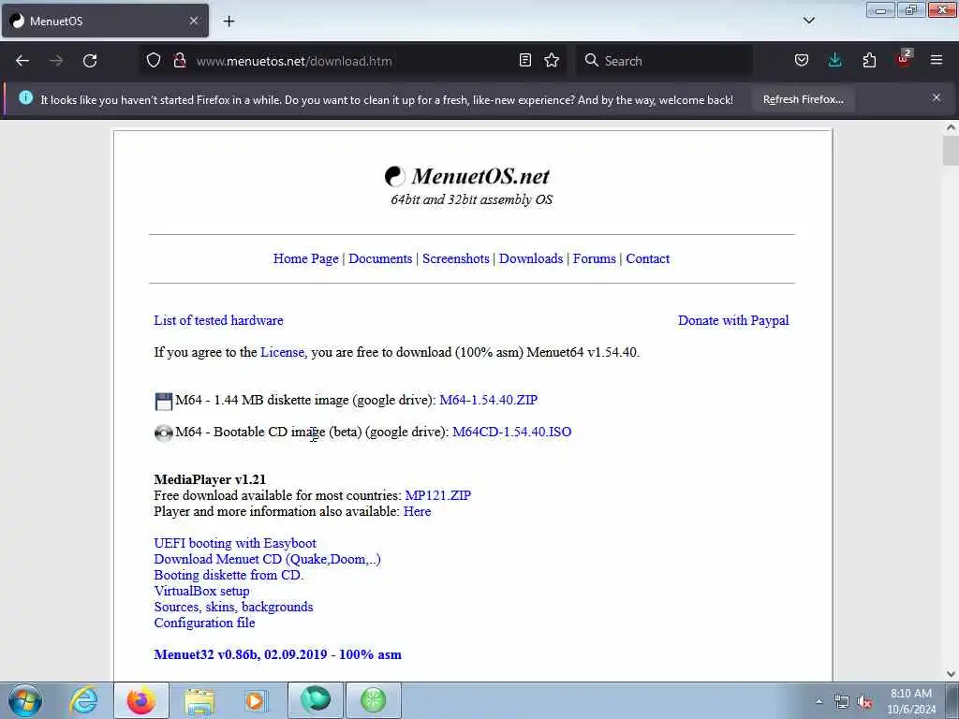This screenshot has width=959, height=719.
Task: Open the Extensions puzzle icon
Action: [x=869, y=61]
